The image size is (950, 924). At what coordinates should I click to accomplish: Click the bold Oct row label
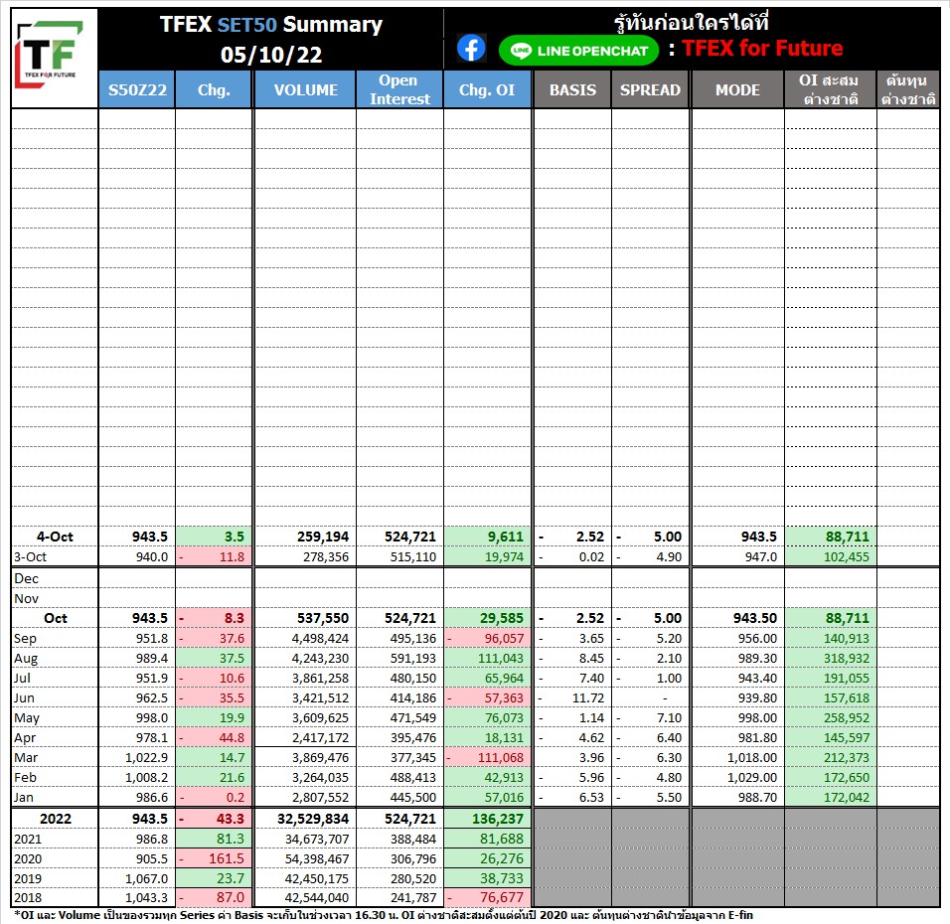click(x=55, y=618)
